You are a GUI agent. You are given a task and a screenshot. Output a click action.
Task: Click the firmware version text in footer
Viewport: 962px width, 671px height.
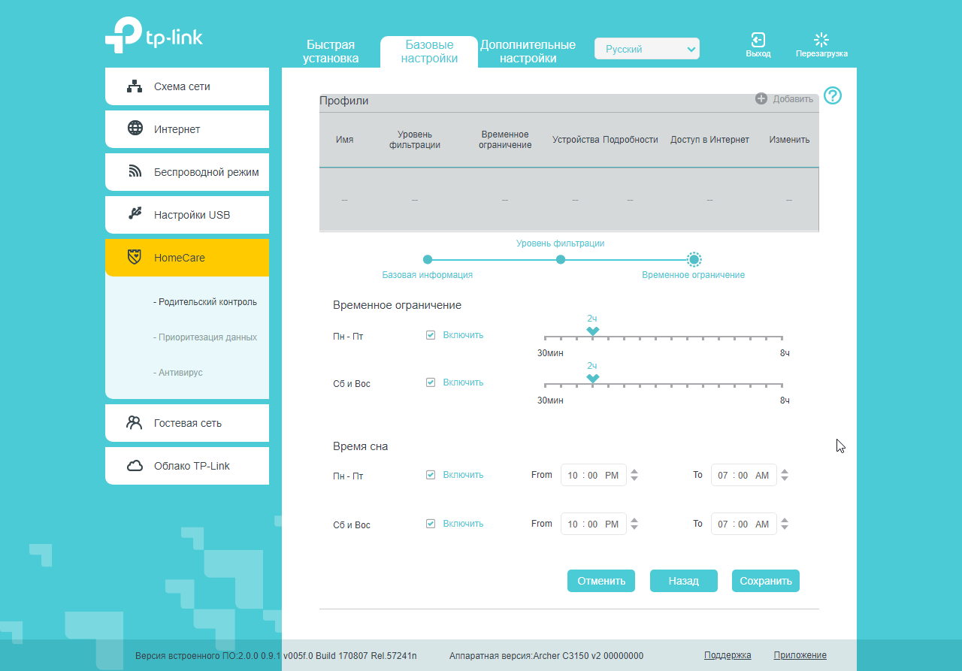pos(276,655)
